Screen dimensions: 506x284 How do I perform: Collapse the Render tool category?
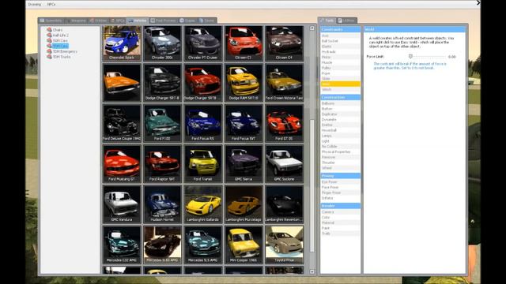(340, 206)
